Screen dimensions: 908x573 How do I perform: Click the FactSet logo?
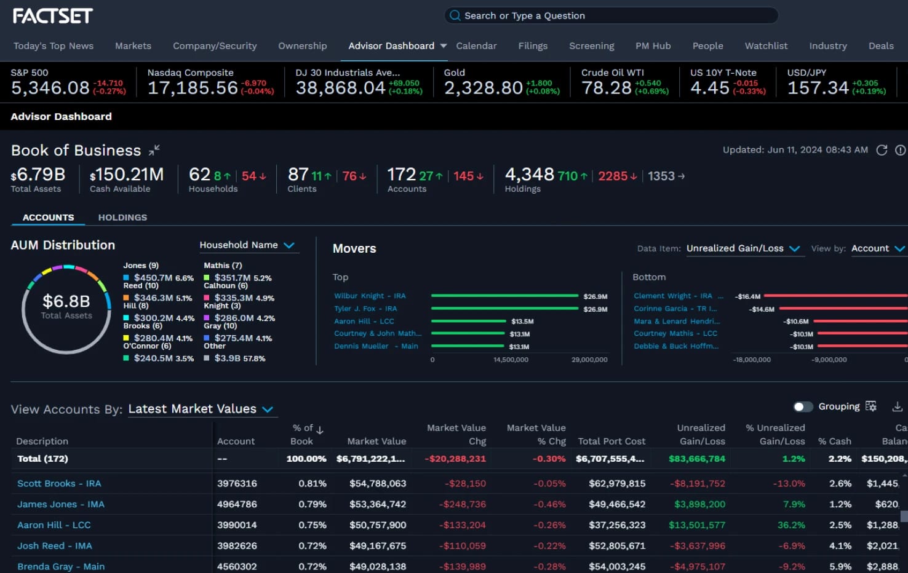(x=53, y=15)
